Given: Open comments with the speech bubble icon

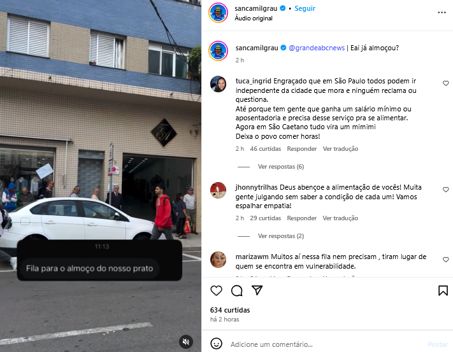Looking at the screenshot, I should 236,290.
